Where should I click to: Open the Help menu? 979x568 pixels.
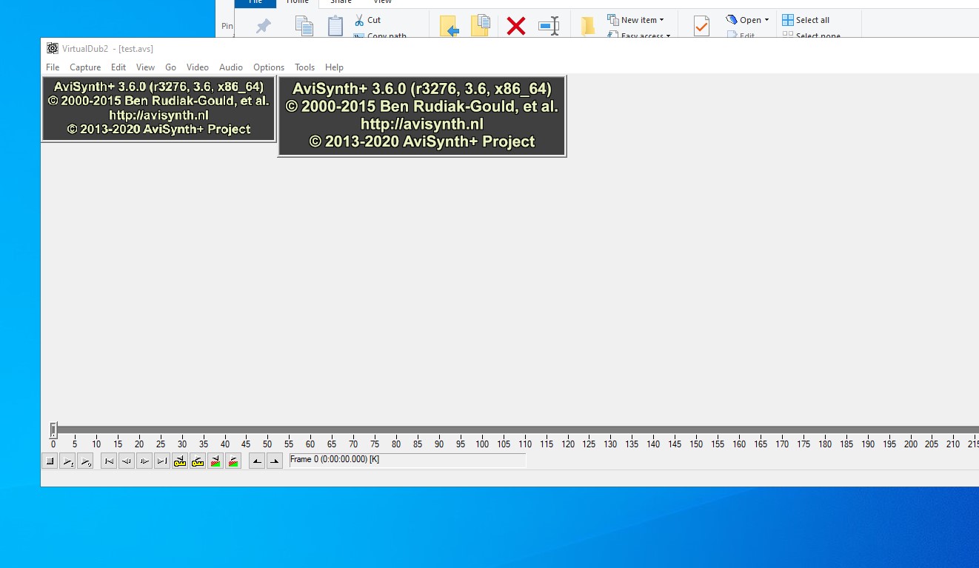[x=334, y=67]
